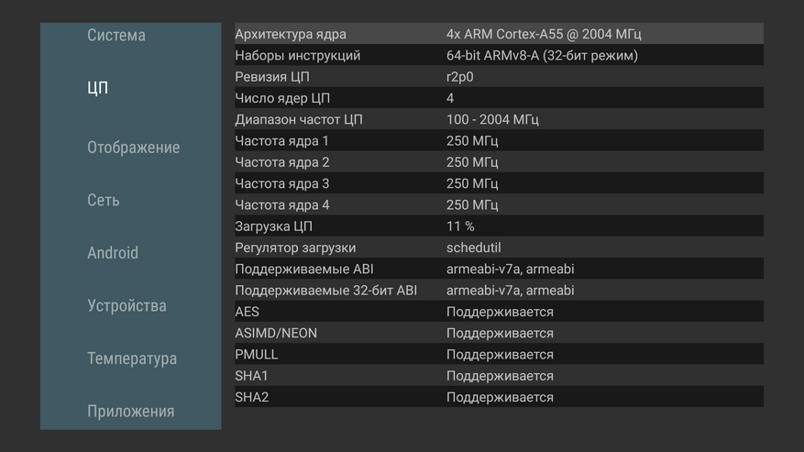Image resolution: width=804 pixels, height=452 pixels.
Task: Select the Архитектура ядра row
Action: pos(499,34)
